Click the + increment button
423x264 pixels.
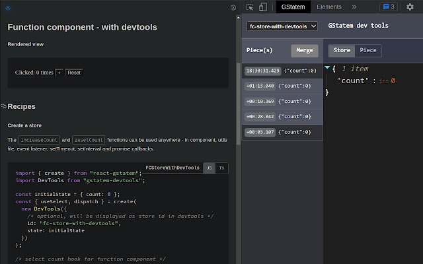point(59,73)
